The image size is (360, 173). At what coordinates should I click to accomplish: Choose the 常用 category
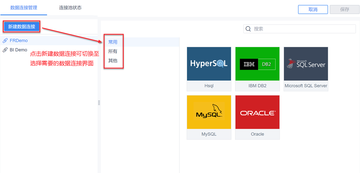(113, 42)
